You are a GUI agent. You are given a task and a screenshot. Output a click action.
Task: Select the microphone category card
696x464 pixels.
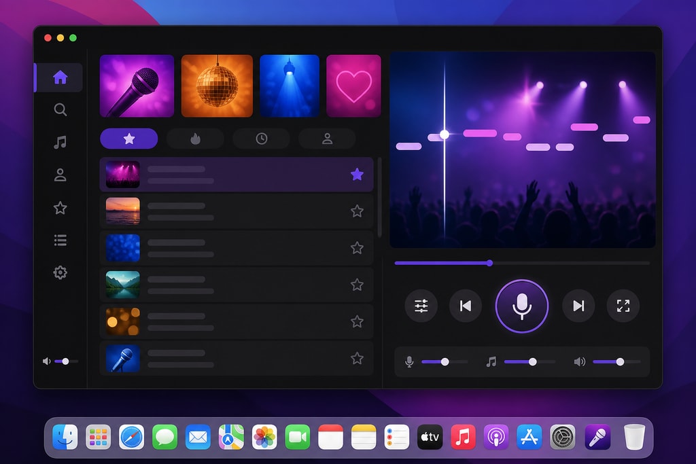click(x=137, y=86)
